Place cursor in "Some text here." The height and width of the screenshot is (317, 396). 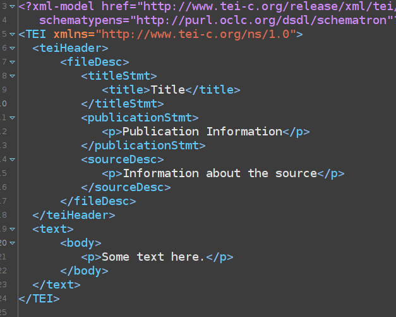[x=153, y=257]
